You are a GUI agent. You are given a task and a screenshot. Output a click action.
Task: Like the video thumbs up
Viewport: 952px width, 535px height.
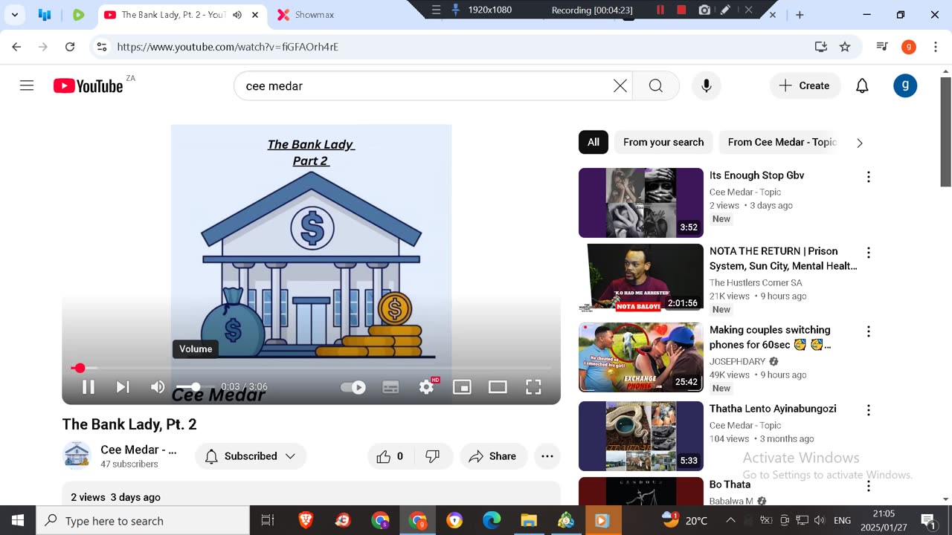tap(390, 456)
